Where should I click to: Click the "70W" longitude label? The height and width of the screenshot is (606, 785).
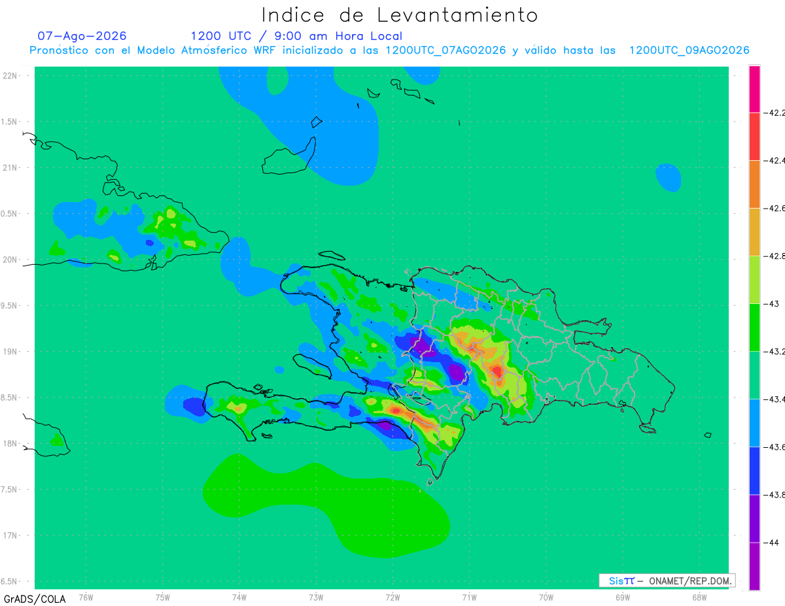tap(546, 596)
